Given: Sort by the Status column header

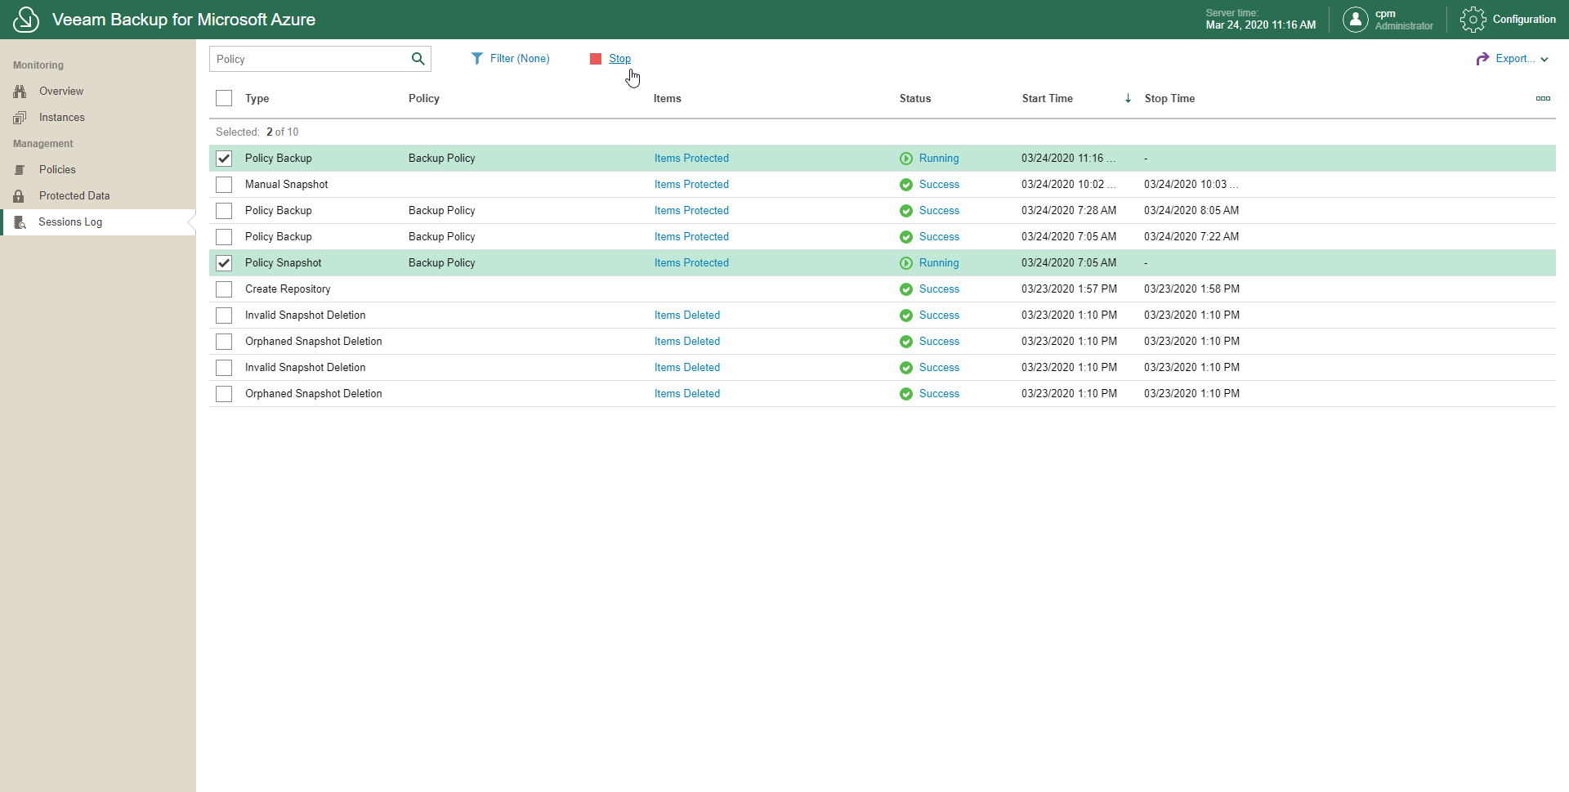Looking at the screenshot, I should click(915, 98).
